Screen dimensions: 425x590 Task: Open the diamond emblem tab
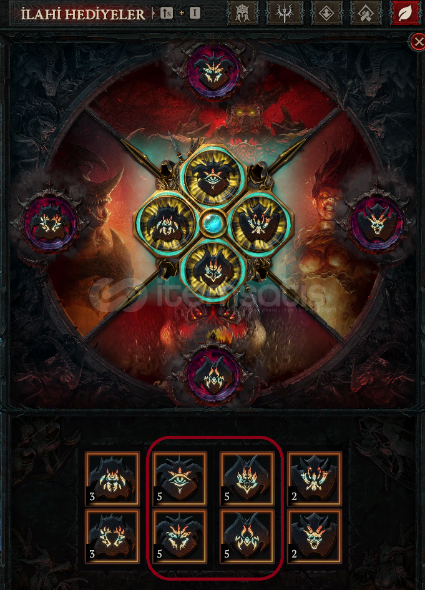pyautogui.click(x=326, y=14)
